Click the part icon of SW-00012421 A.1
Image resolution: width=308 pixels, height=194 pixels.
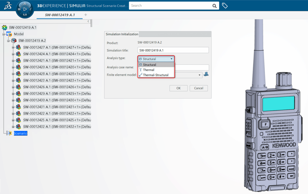click(18, 61)
